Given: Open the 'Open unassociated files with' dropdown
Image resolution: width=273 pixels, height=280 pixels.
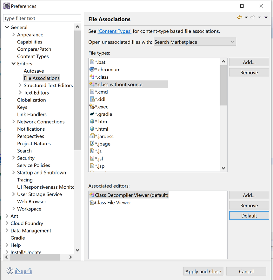Looking at the screenshot, I should coord(195,42).
